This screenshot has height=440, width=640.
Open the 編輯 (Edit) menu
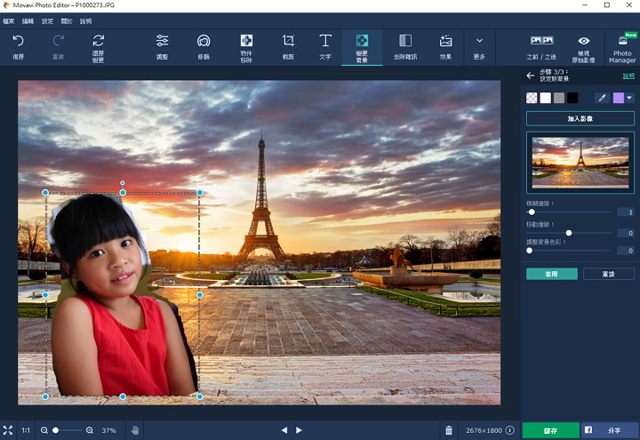coord(28,21)
